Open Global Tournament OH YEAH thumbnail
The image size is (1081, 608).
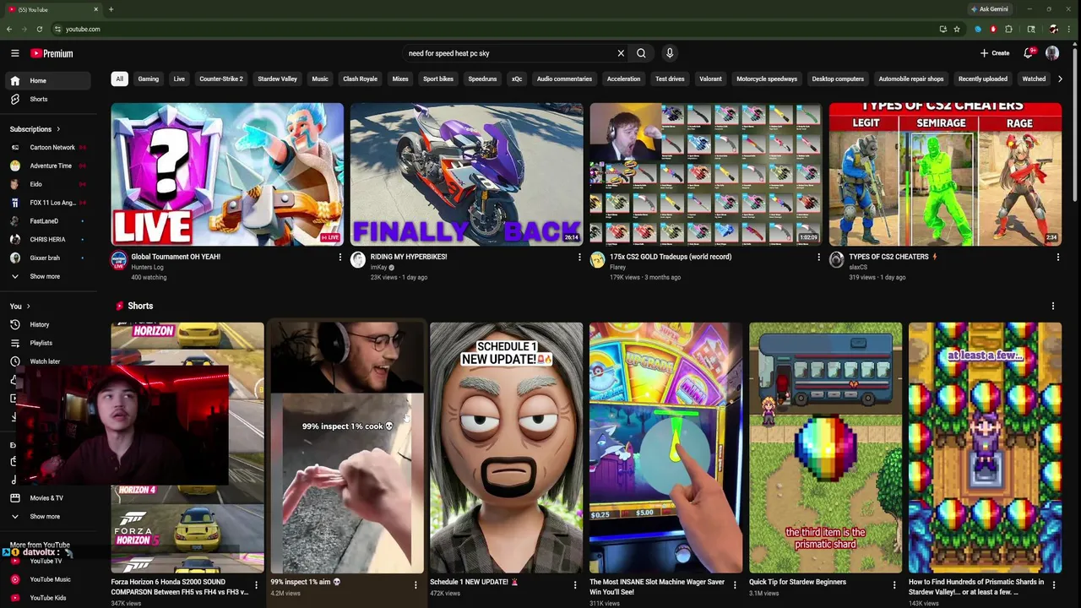227,175
